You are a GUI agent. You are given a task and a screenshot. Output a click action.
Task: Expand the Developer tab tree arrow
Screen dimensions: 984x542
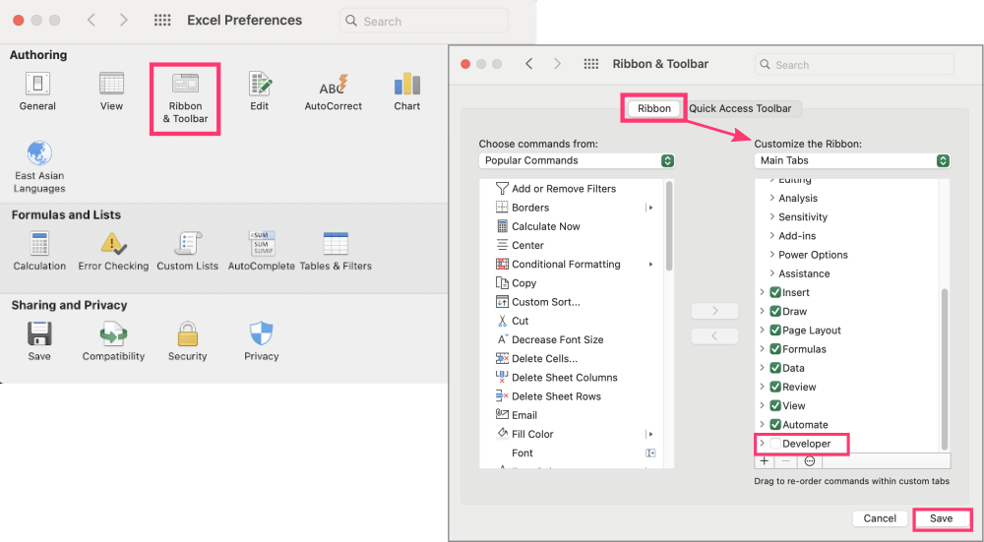(x=762, y=443)
